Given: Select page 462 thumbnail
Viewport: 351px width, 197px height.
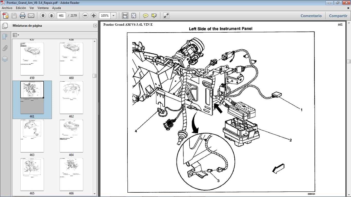Looking at the screenshot, I should coord(71,97).
